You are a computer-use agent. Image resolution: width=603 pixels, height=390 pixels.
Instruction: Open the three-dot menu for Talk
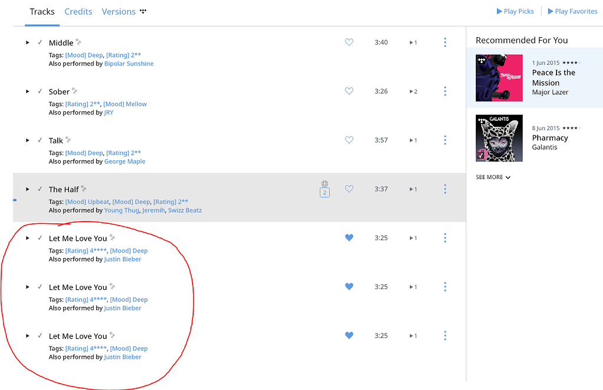[x=445, y=140]
